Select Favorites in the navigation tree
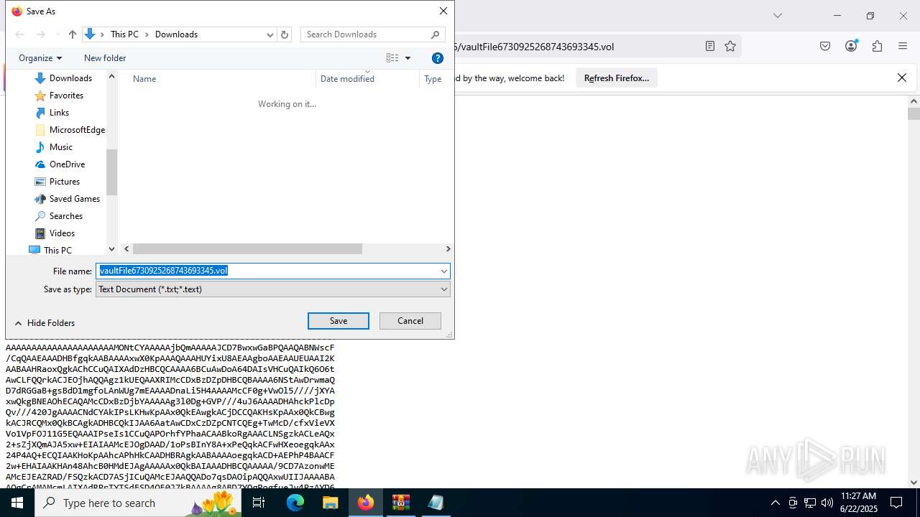920x517 pixels. (x=66, y=96)
